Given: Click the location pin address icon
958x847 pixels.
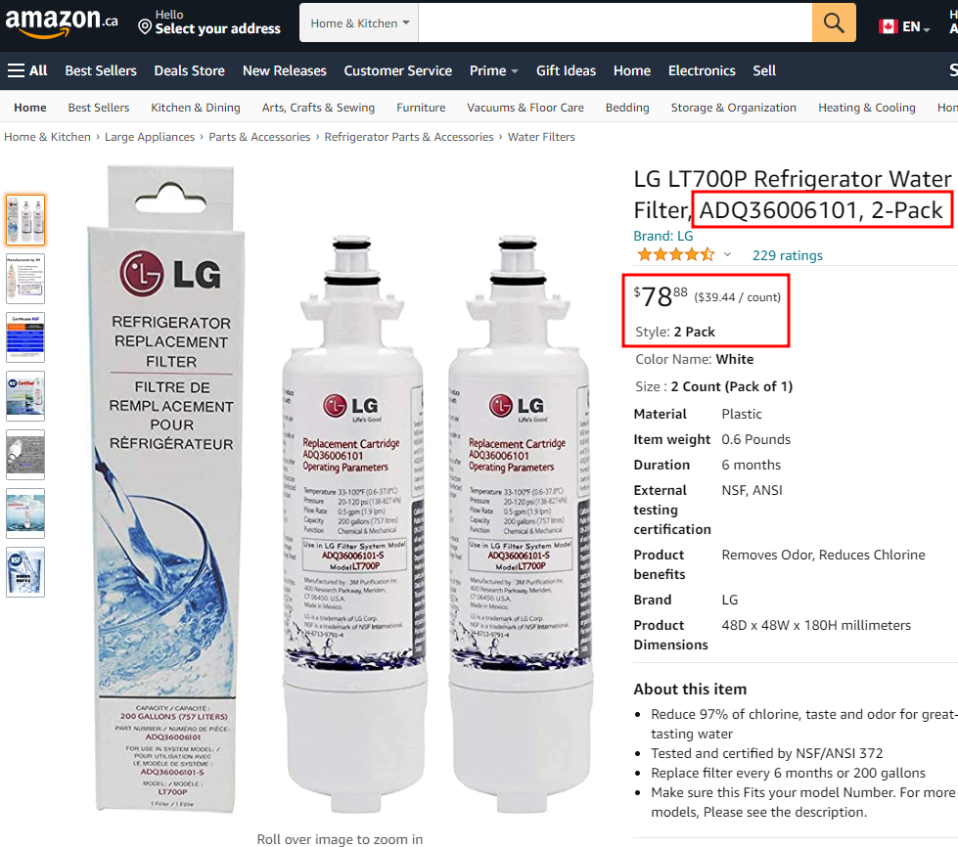Looking at the screenshot, I should [145, 26].
